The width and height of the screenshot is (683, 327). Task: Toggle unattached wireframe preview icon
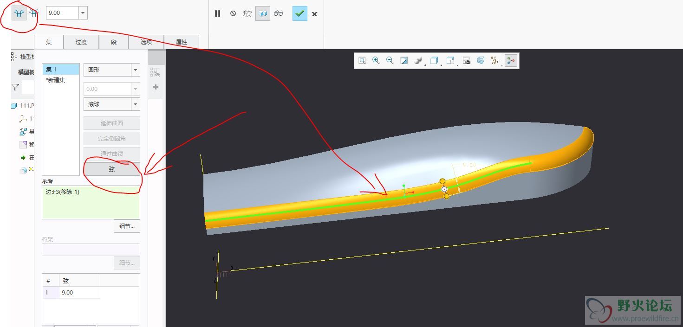tap(247, 13)
